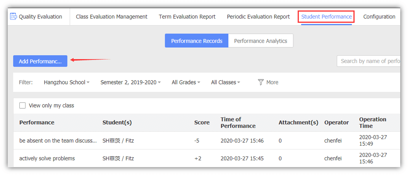408x175 pixels.
Task: Open the Semester 2, 2019-2020 dropdown
Action: point(130,82)
